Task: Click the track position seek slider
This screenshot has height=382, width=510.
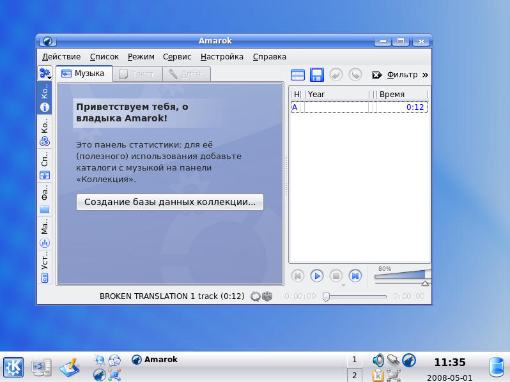Action: tap(354, 296)
